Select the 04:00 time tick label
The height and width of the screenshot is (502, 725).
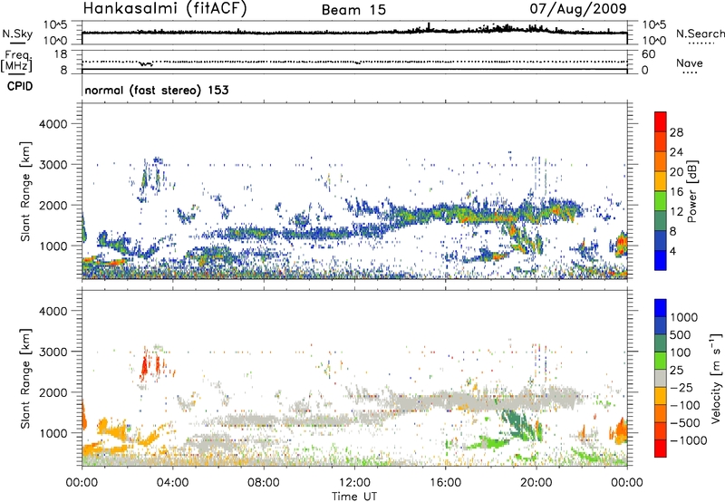pyautogui.click(x=172, y=483)
